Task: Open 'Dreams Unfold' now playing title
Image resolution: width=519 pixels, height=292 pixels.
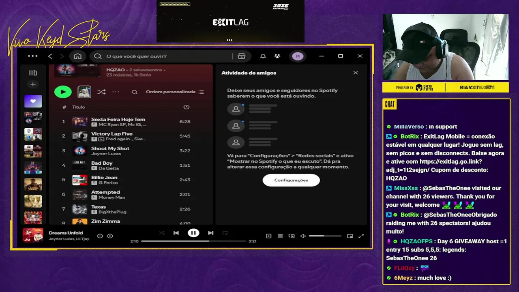Action: 66,233
